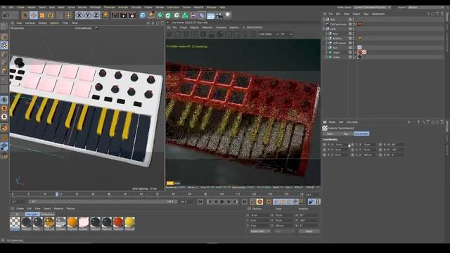Click the Camera object icon
Screen dimensions: 450x253
219,15
